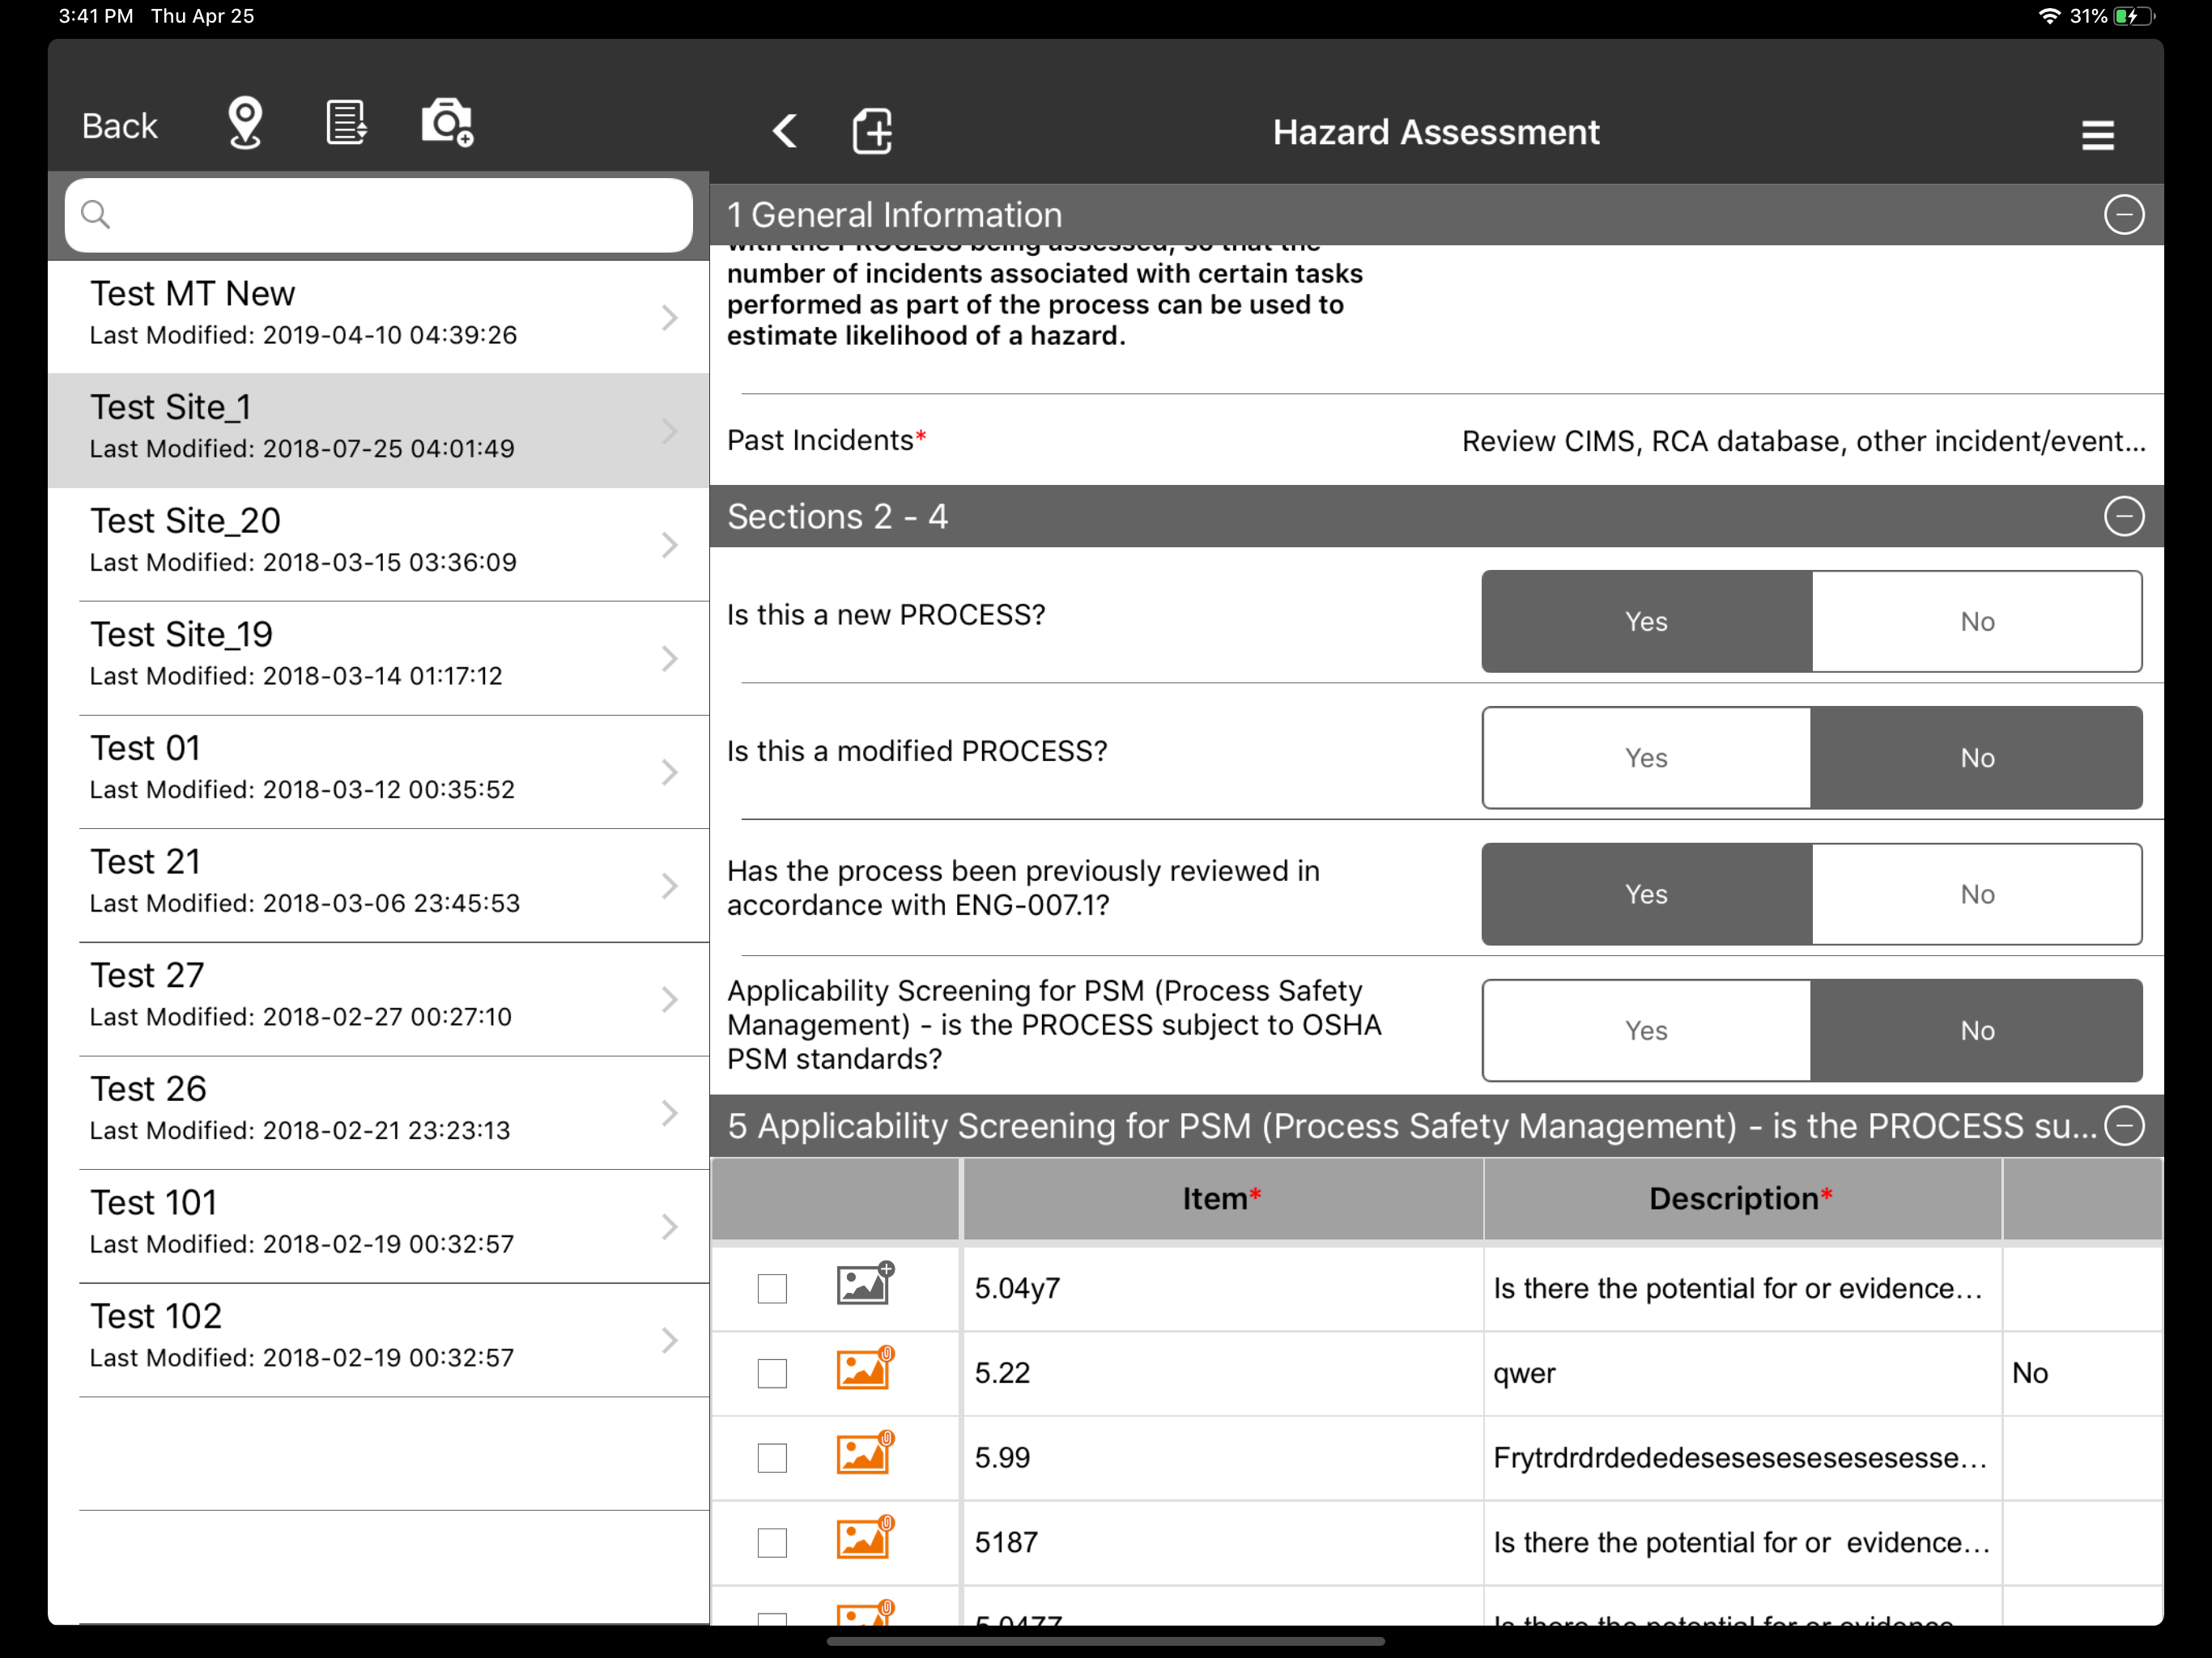Screen dimensions: 2212x1658
Task: Open the orange image attachment for item 5.22
Action: tap(864, 1370)
